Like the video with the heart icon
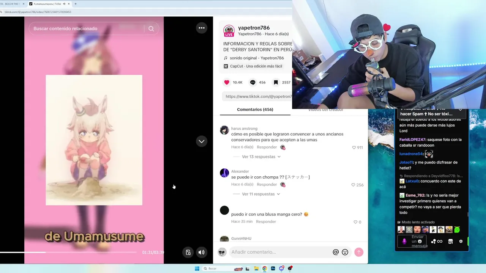Viewport: 486px width, 273px height. (227, 82)
